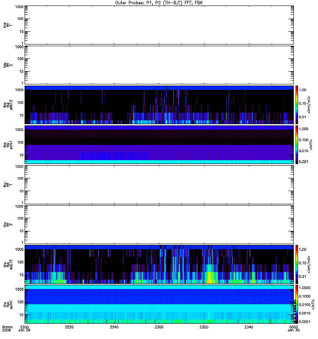This screenshot has width=318, height=339.
Task: Click the thb fbk edc12 spectrogram panel
Action: [x=159, y=105]
